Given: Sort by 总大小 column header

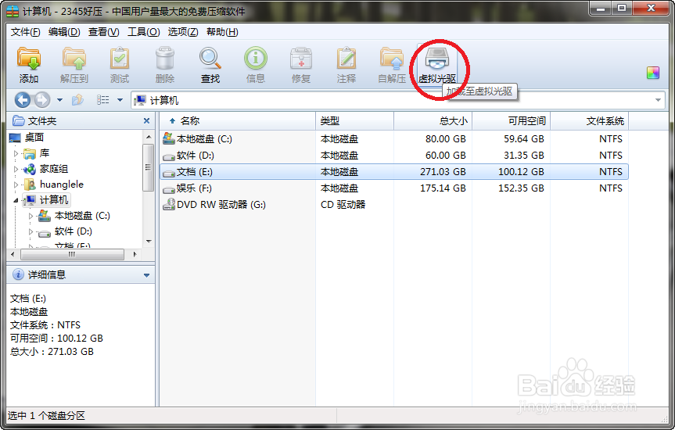Looking at the screenshot, I should click(433, 121).
